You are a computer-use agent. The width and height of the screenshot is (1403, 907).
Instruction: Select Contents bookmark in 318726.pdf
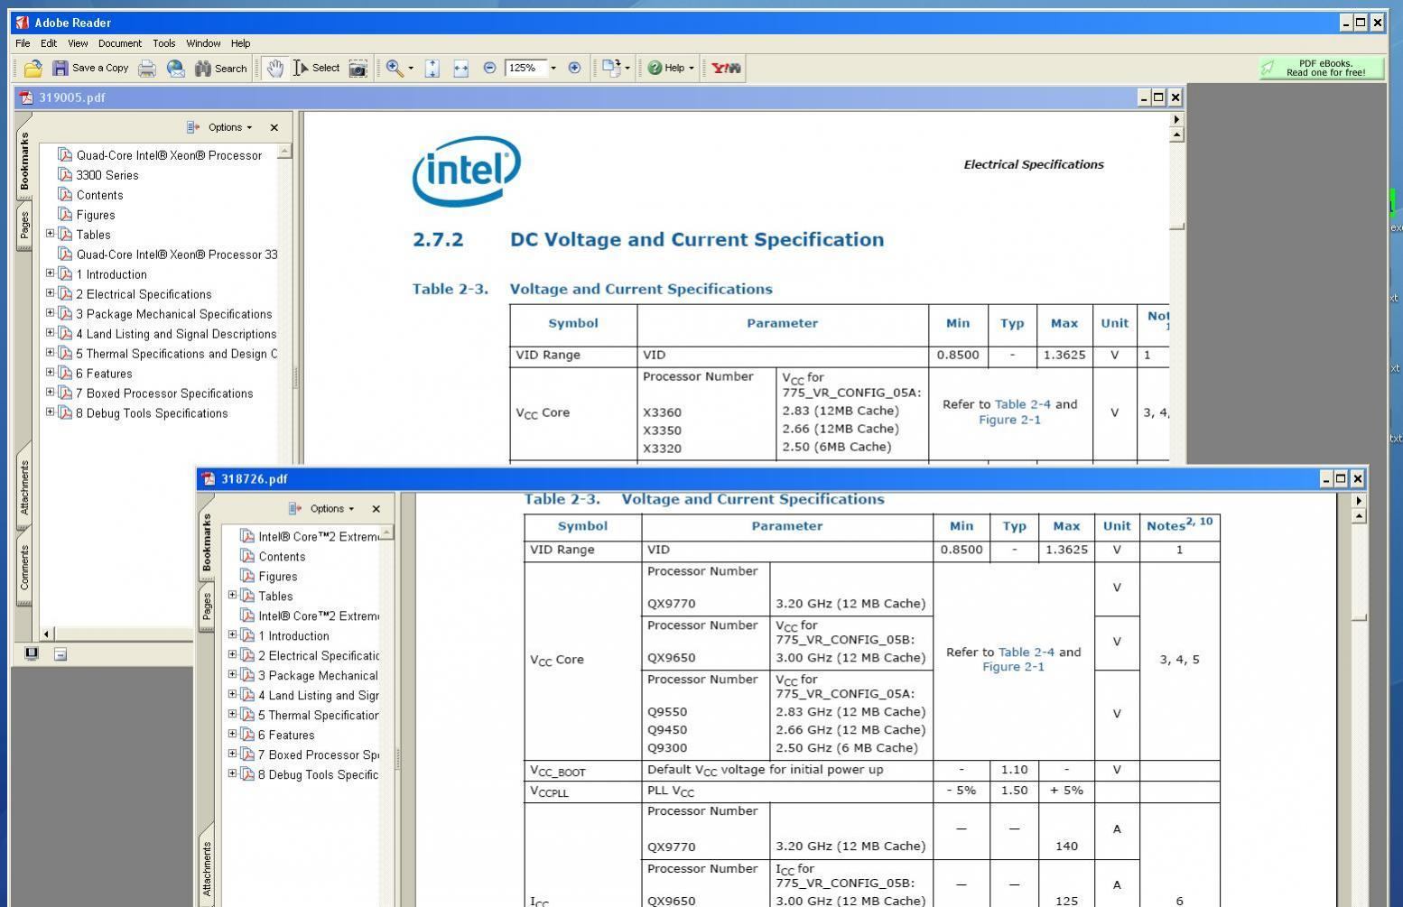[282, 557]
